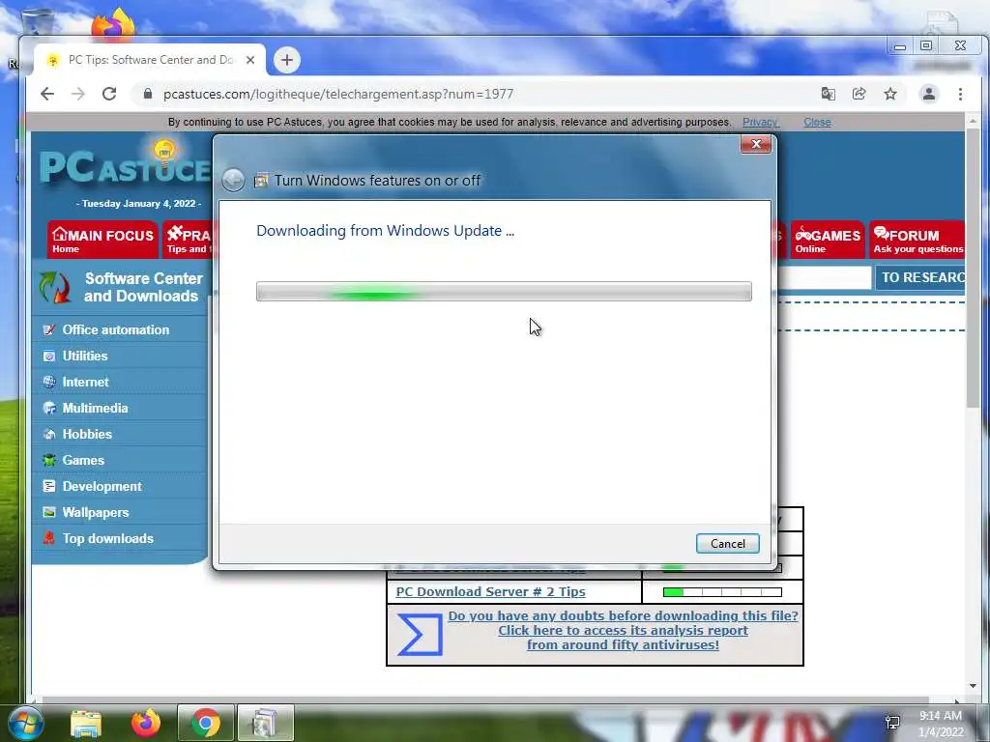Open Utilities category
990x742 pixels.
(x=85, y=356)
